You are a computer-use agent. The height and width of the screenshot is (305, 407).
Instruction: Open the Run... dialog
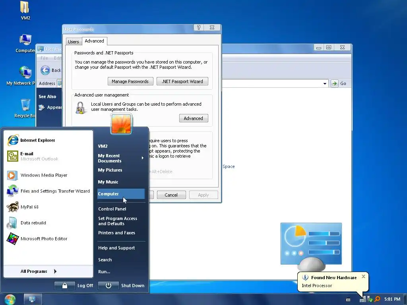tap(121, 272)
